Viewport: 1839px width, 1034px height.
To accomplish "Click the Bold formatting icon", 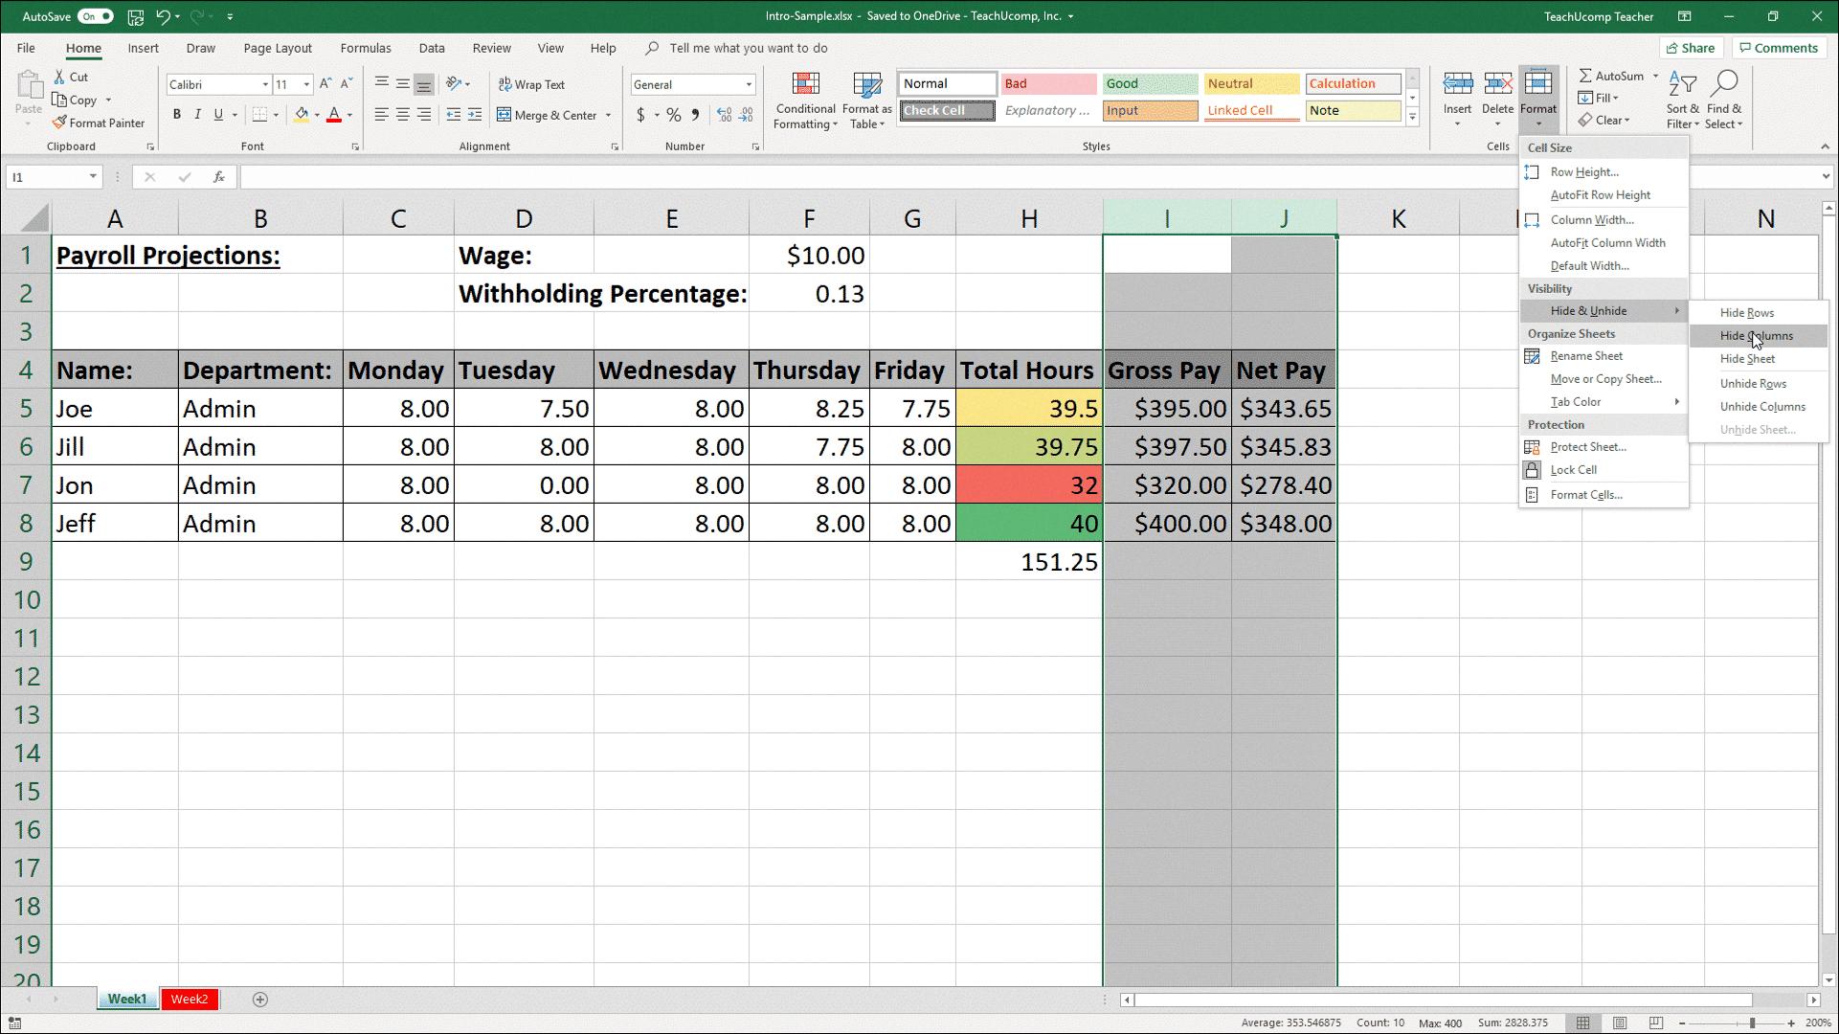I will pyautogui.click(x=177, y=115).
